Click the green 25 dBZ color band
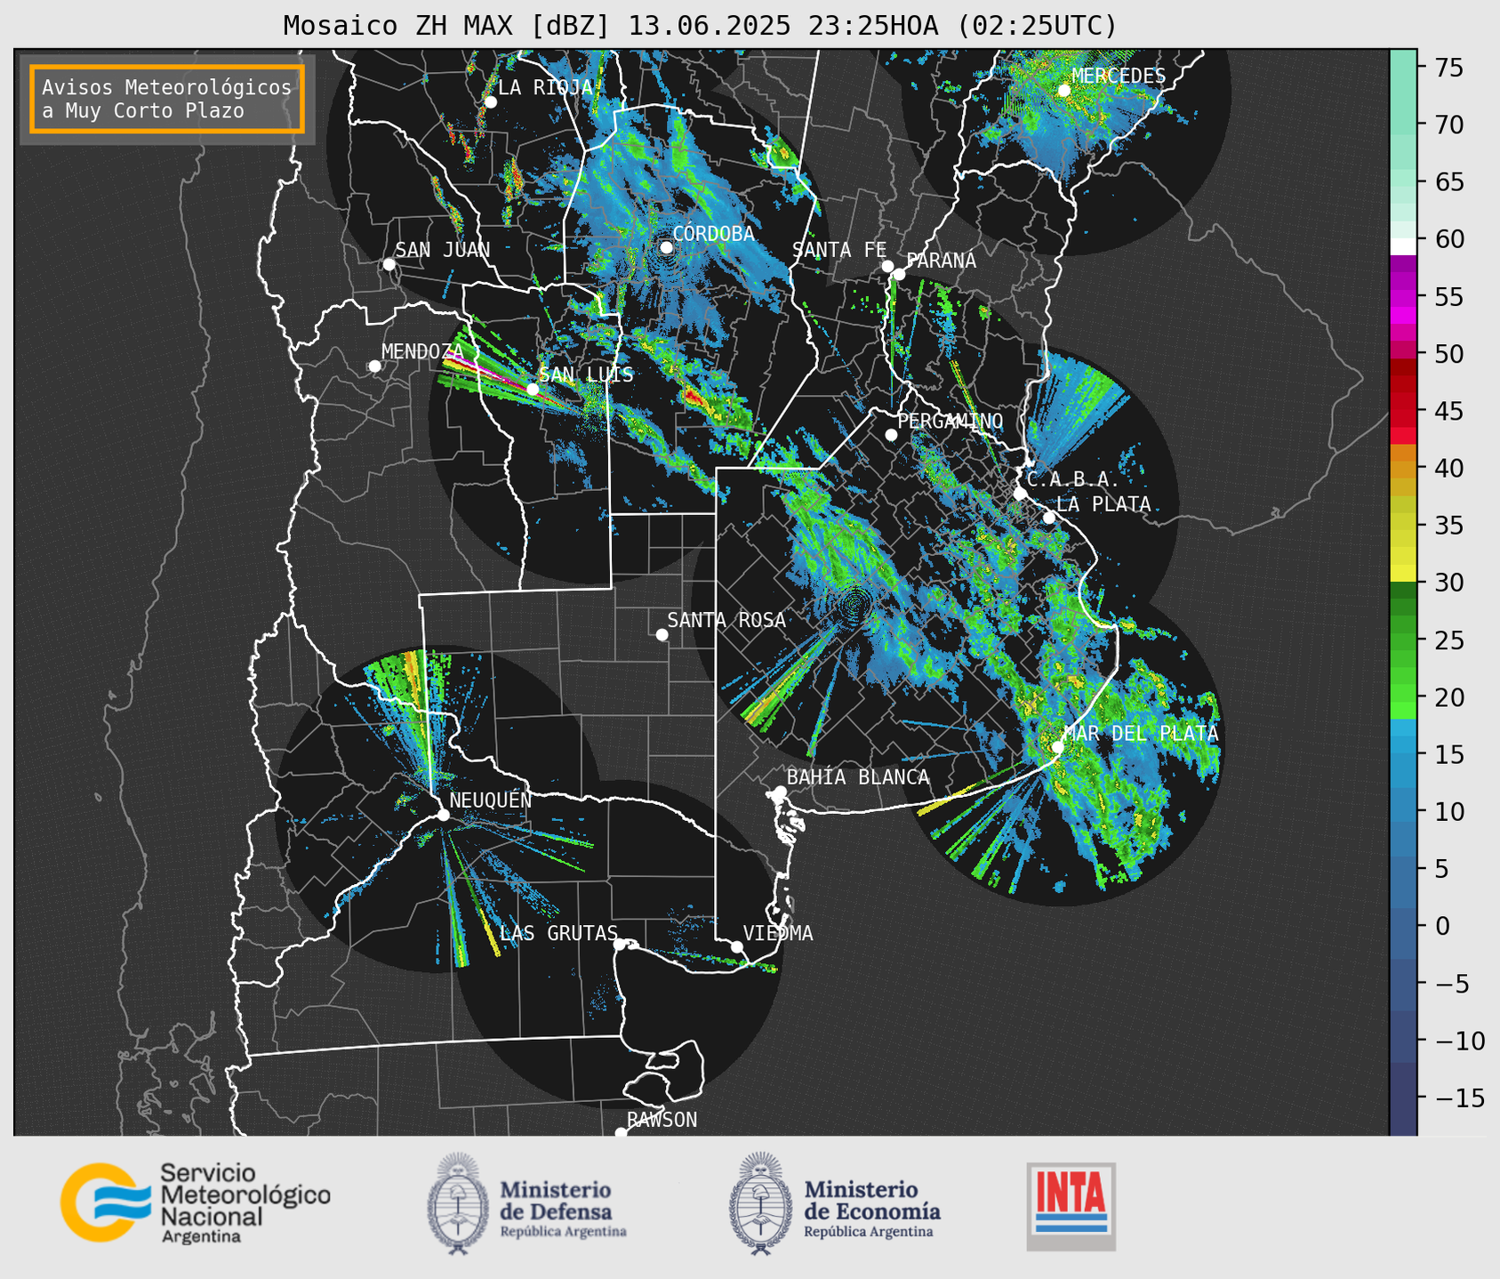1500x1279 pixels. [x=1402, y=640]
